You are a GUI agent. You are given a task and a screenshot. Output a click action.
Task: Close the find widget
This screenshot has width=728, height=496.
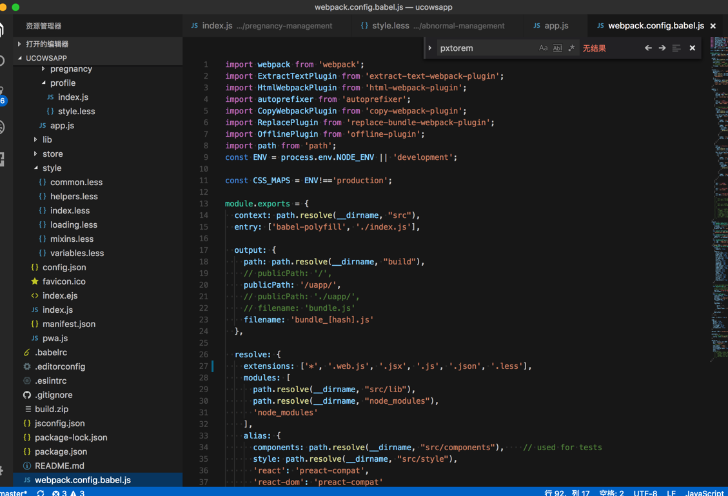693,48
